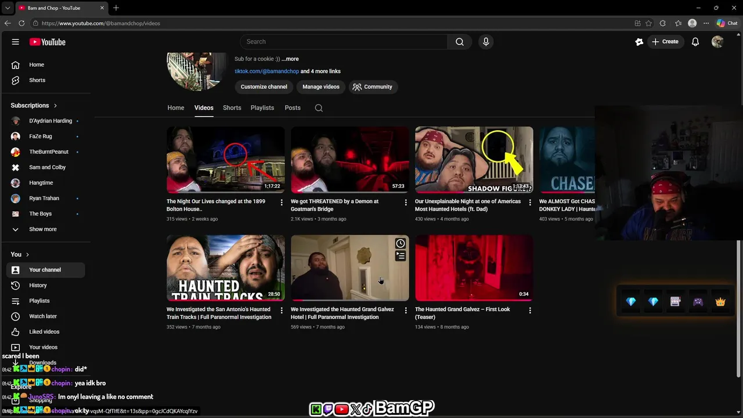Open Copilot Chat in the browser toolbar

tap(727, 23)
